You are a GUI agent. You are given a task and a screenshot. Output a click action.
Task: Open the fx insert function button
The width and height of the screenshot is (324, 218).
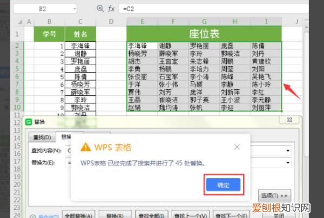(111, 9)
